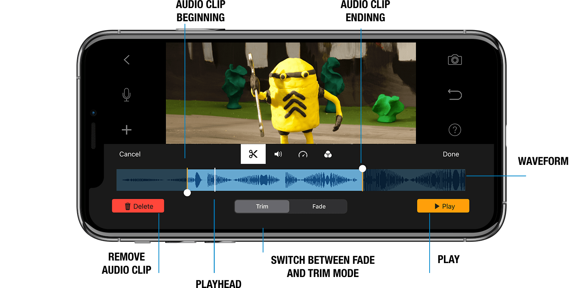Click the audio clip beginning handle

coord(187,193)
